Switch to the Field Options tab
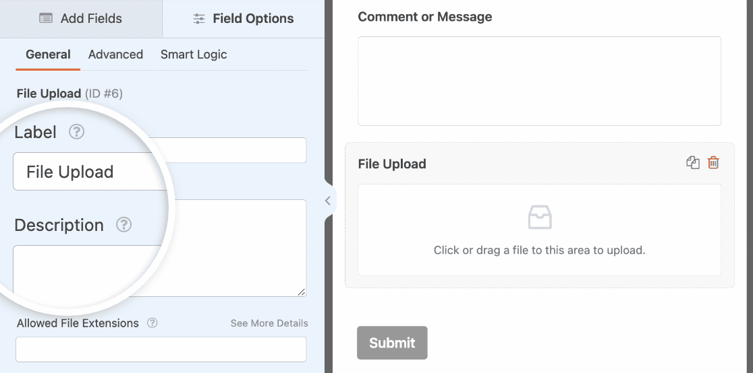The height and width of the screenshot is (373, 753). pyautogui.click(x=244, y=19)
